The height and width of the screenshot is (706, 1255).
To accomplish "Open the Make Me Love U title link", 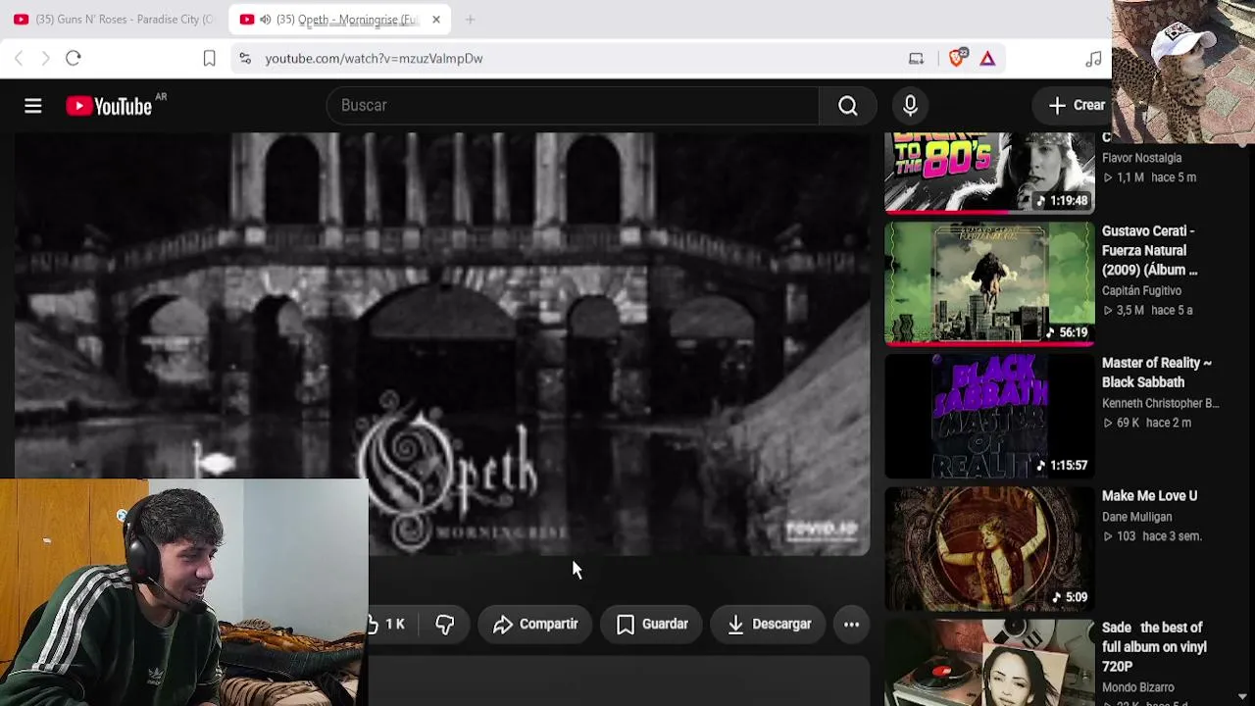I will pyautogui.click(x=1149, y=496).
